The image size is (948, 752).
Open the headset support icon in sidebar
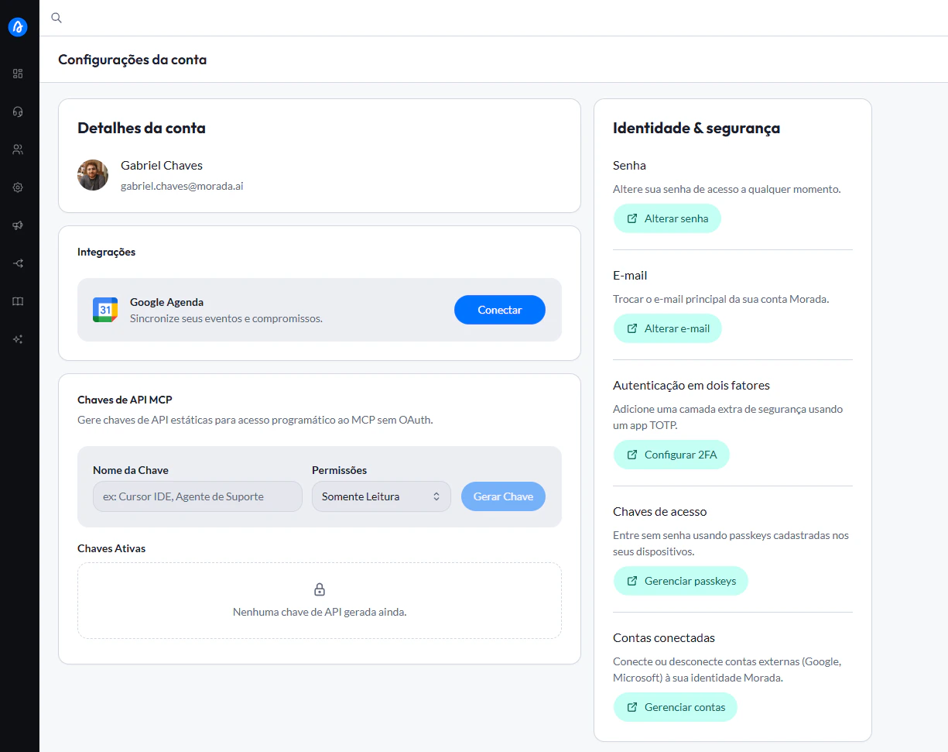click(x=18, y=112)
